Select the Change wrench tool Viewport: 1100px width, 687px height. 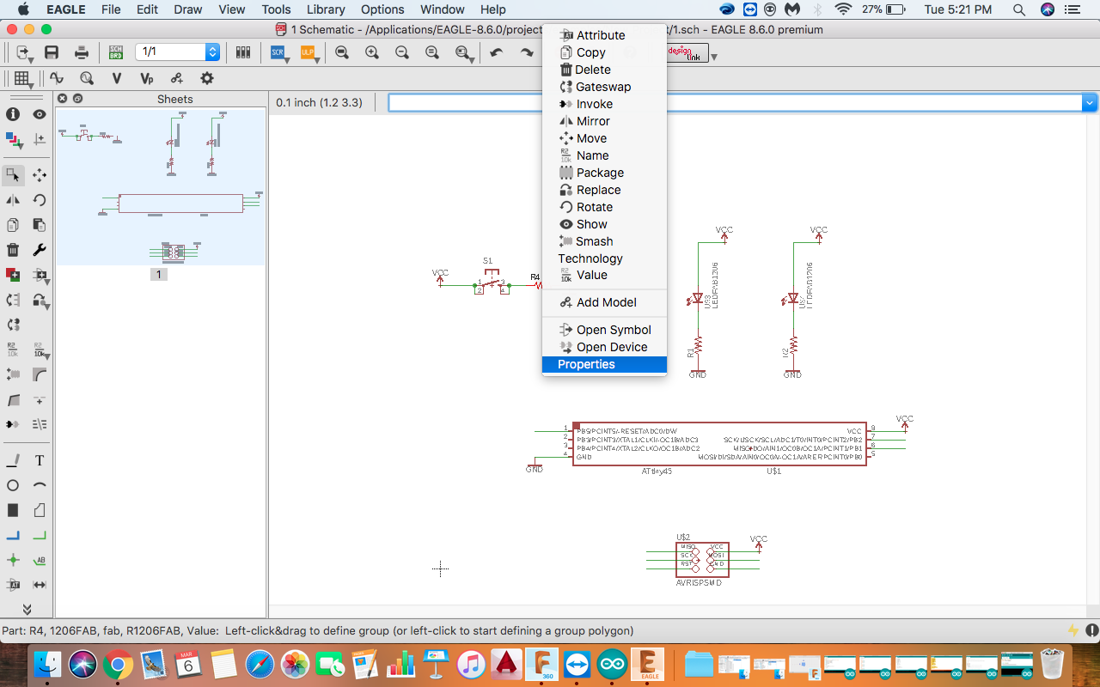[40, 250]
